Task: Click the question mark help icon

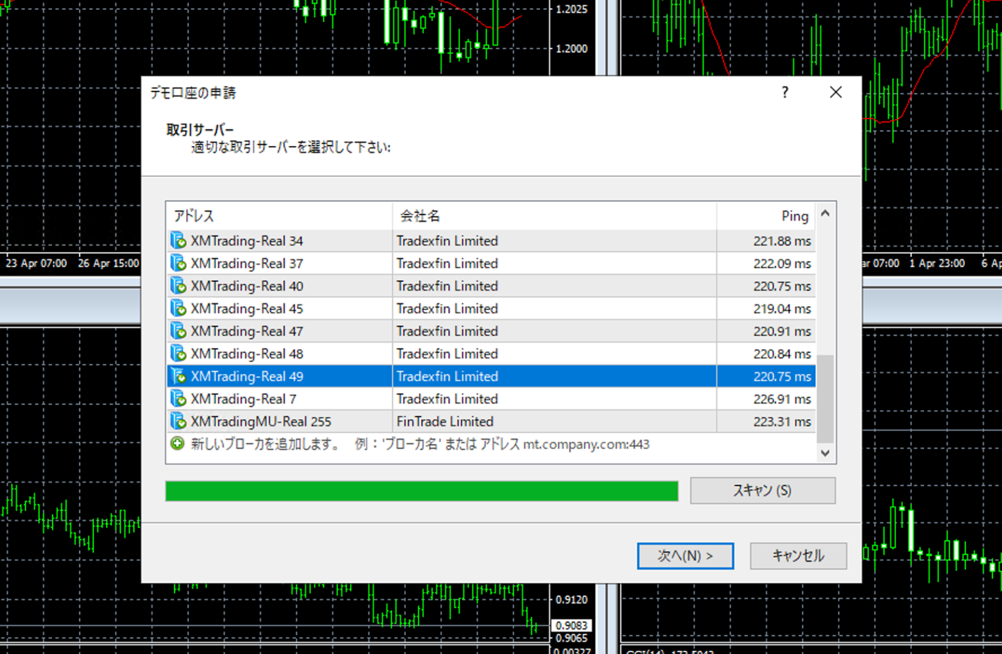Action: click(x=785, y=93)
